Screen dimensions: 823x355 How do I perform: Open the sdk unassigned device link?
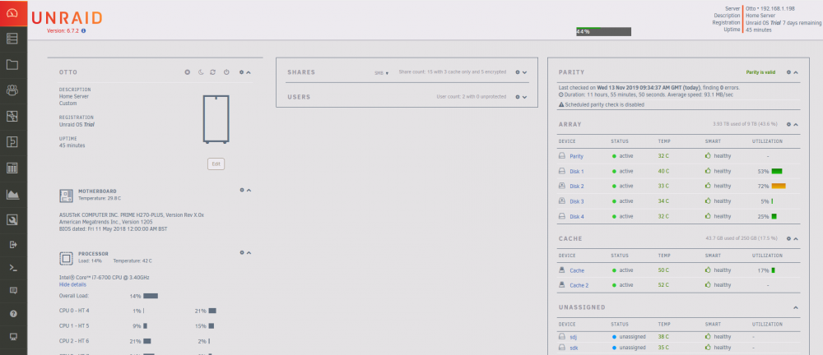[x=573, y=348]
